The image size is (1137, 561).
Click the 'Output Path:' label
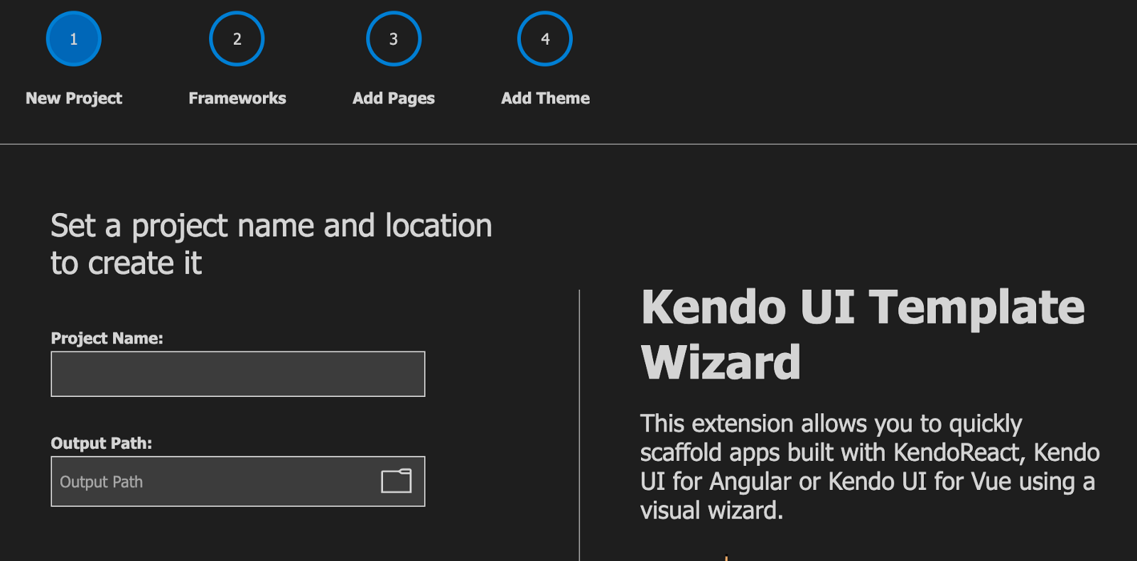[x=102, y=444]
